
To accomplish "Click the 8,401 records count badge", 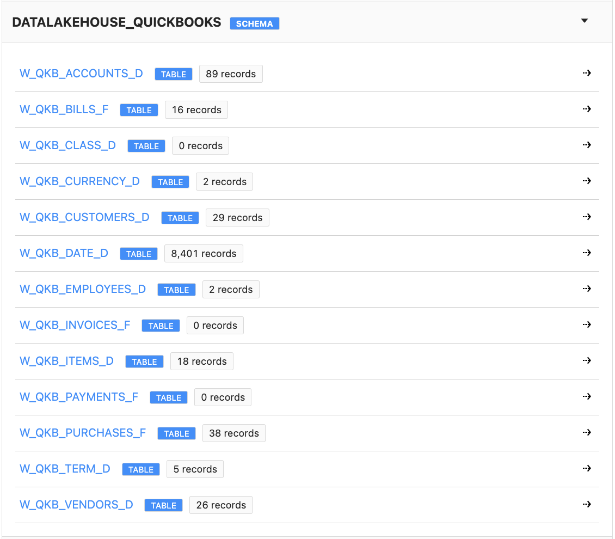I will (x=204, y=254).
